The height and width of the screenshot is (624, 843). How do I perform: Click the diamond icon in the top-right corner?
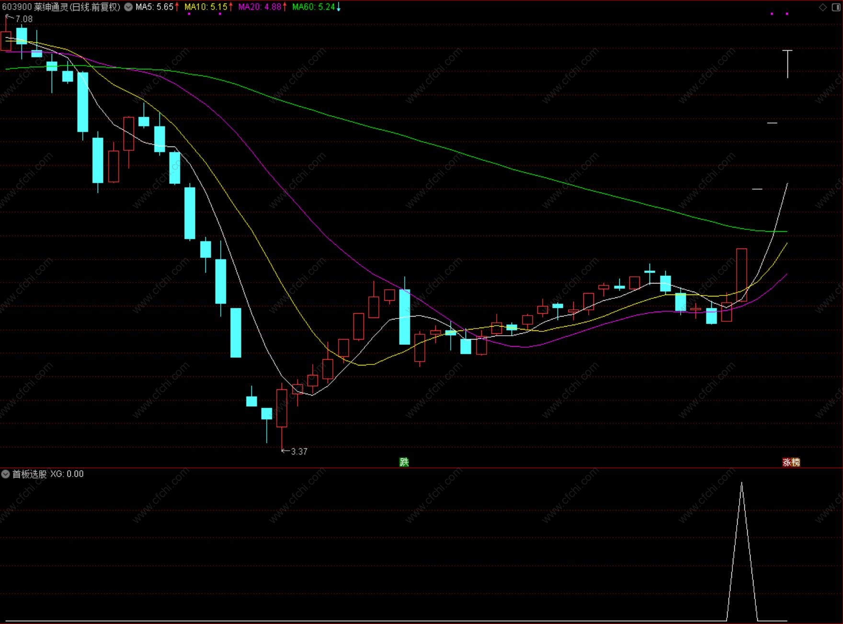tap(823, 7)
